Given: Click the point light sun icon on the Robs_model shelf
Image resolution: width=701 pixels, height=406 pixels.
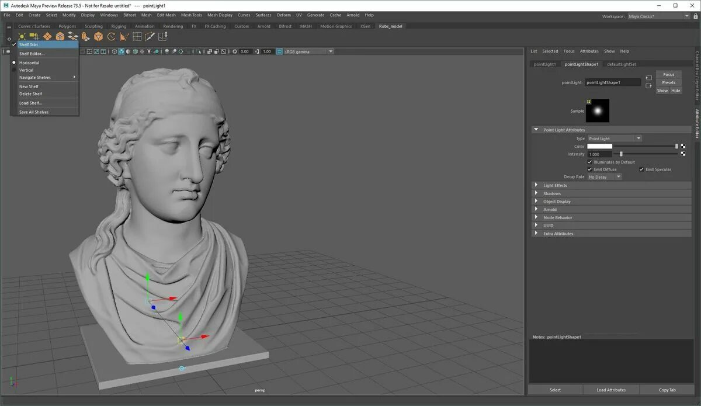Looking at the screenshot, I should tap(22, 36).
